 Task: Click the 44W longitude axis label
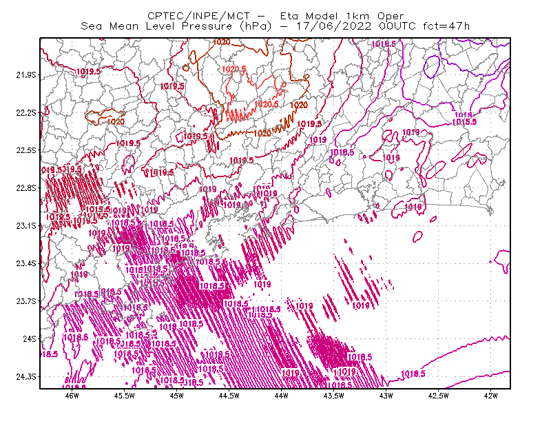282,396
